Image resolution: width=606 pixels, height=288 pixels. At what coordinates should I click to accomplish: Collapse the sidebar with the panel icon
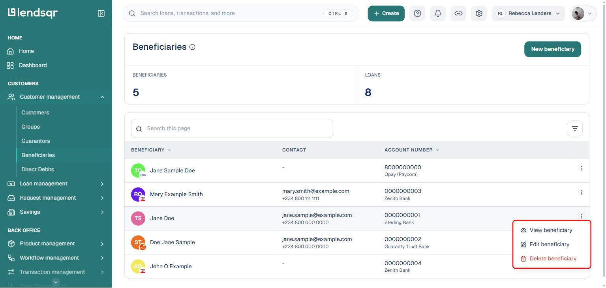tap(101, 13)
